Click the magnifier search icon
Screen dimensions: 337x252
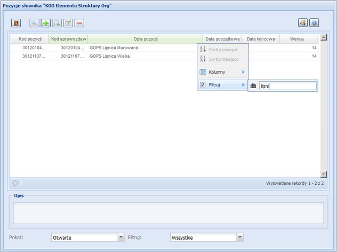[34, 23]
